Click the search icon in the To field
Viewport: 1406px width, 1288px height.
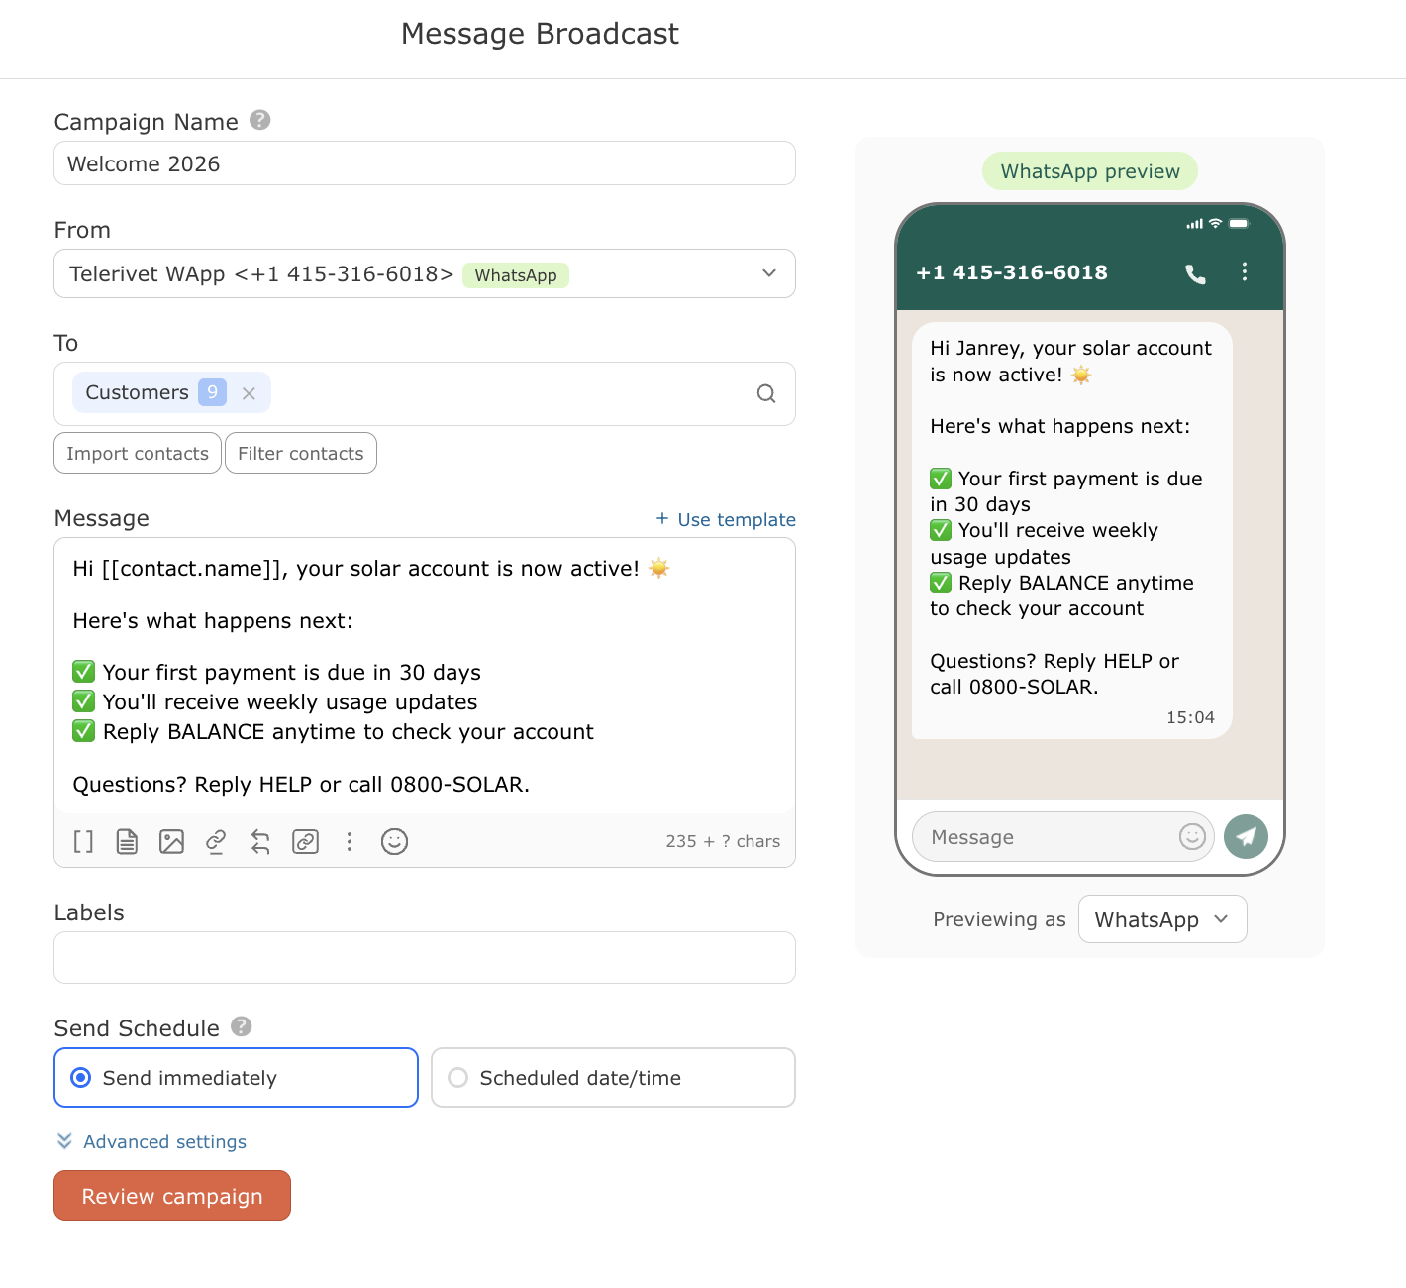click(x=766, y=393)
